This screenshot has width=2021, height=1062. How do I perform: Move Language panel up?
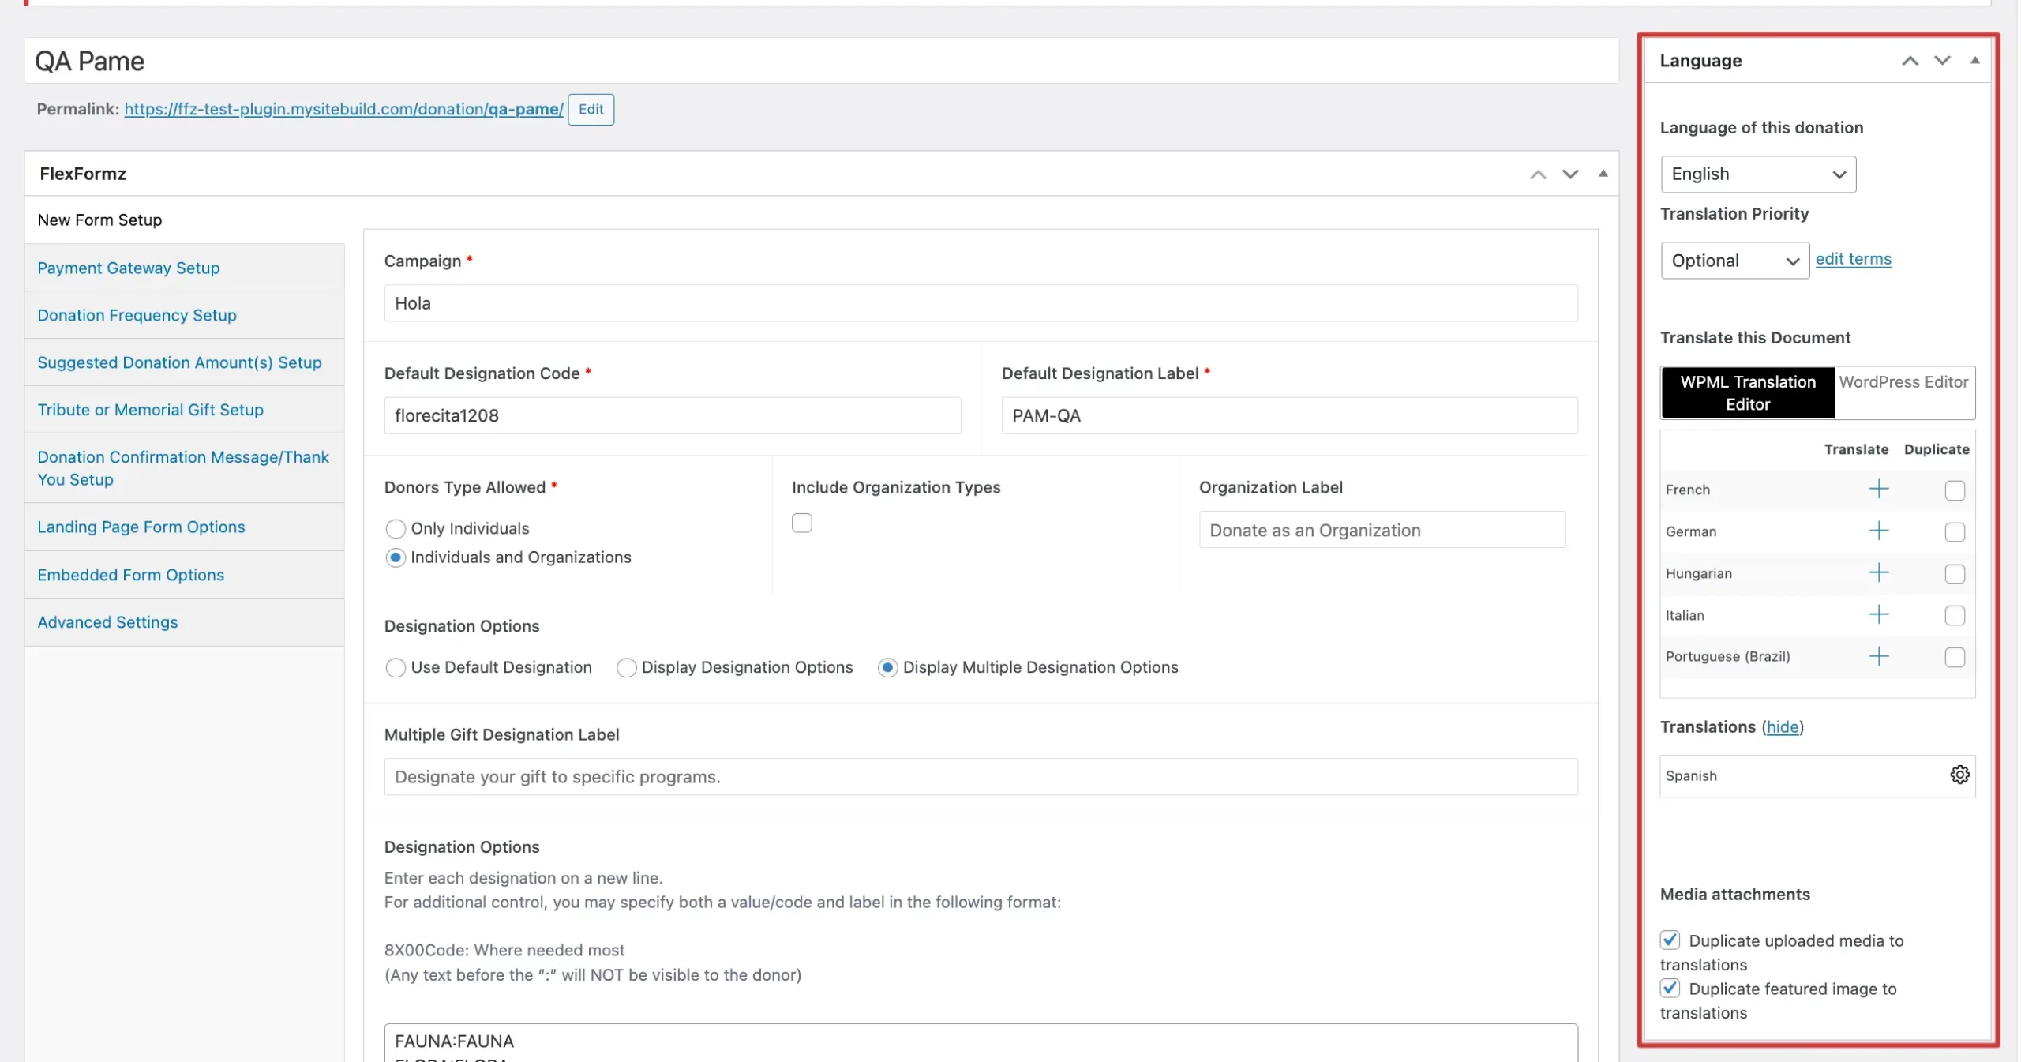[x=1910, y=61]
